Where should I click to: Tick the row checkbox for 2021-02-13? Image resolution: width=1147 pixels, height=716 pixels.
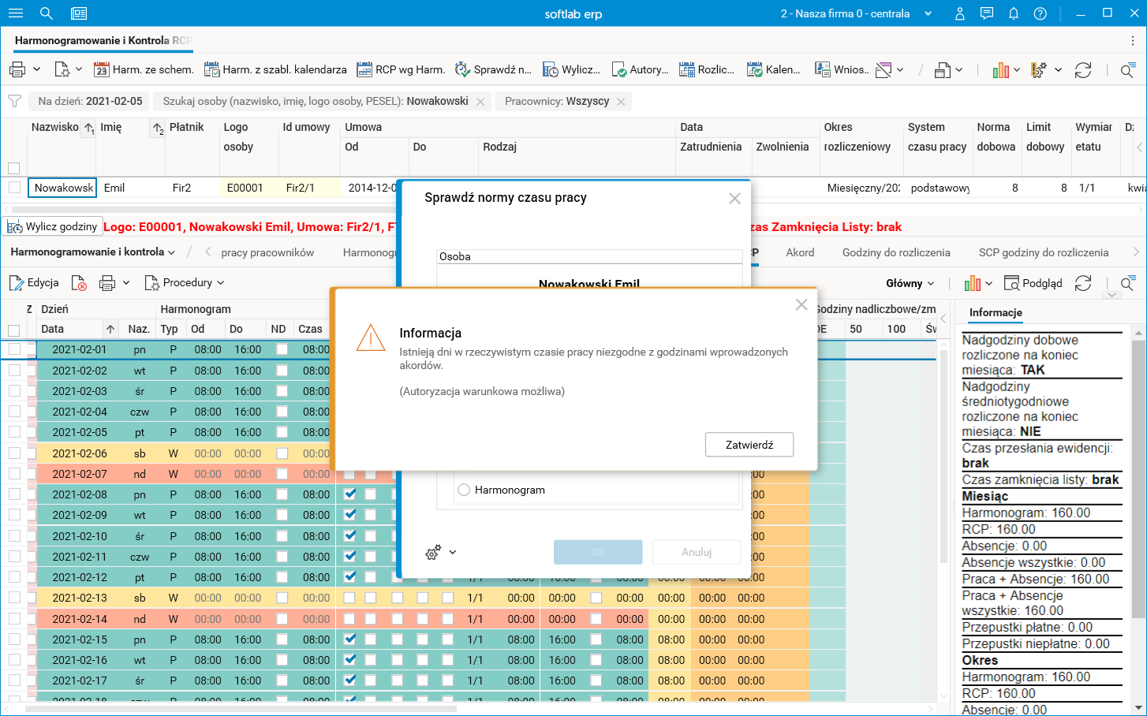pyautogui.click(x=14, y=597)
